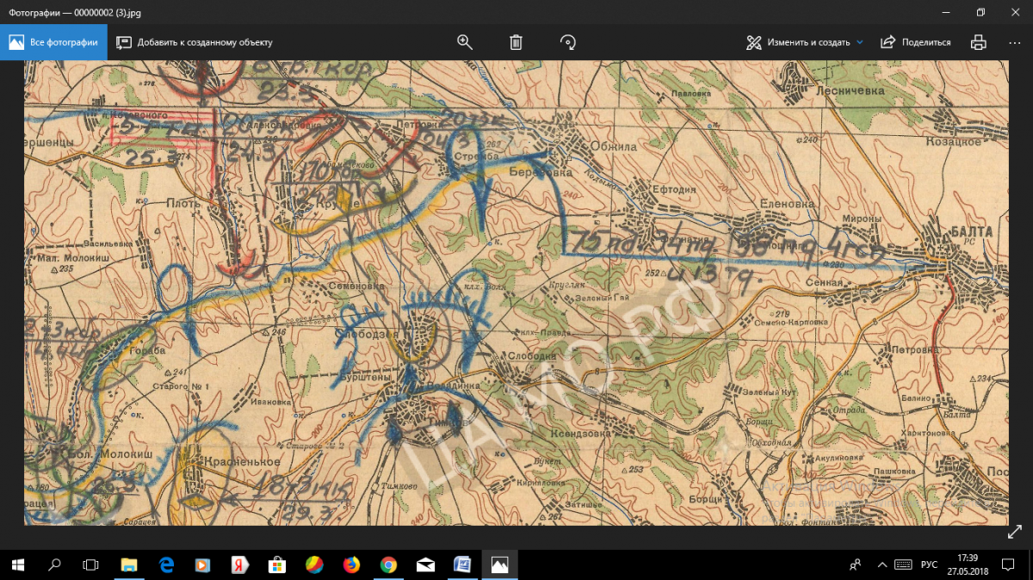1033x580 pixels.
Task: Delete the photo with trash icon
Action: pyautogui.click(x=516, y=42)
